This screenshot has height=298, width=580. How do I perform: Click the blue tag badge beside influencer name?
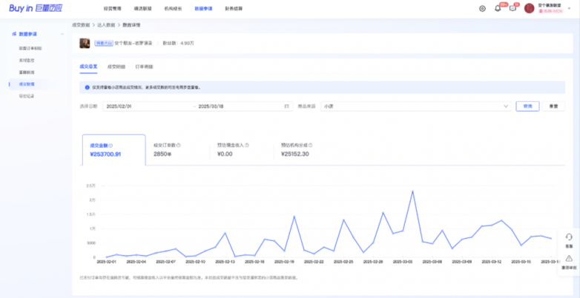pos(104,43)
